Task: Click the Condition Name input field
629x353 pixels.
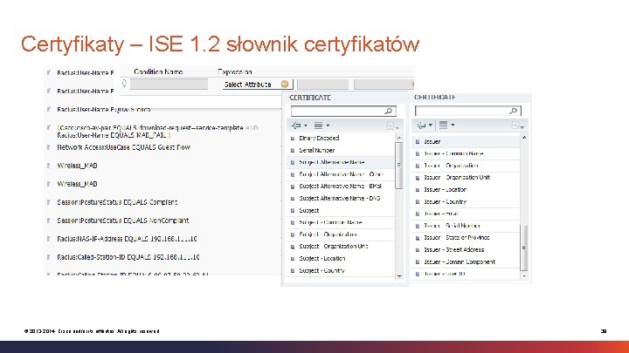Action: pyautogui.click(x=169, y=84)
